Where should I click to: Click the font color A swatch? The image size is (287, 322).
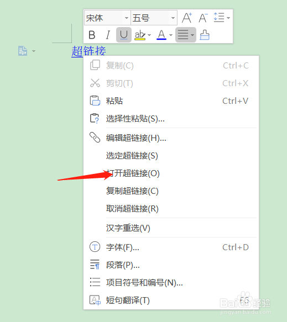point(161,35)
